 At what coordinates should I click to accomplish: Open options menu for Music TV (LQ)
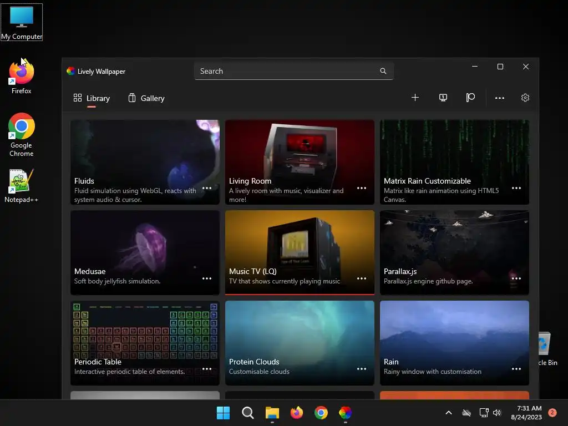click(x=362, y=278)
